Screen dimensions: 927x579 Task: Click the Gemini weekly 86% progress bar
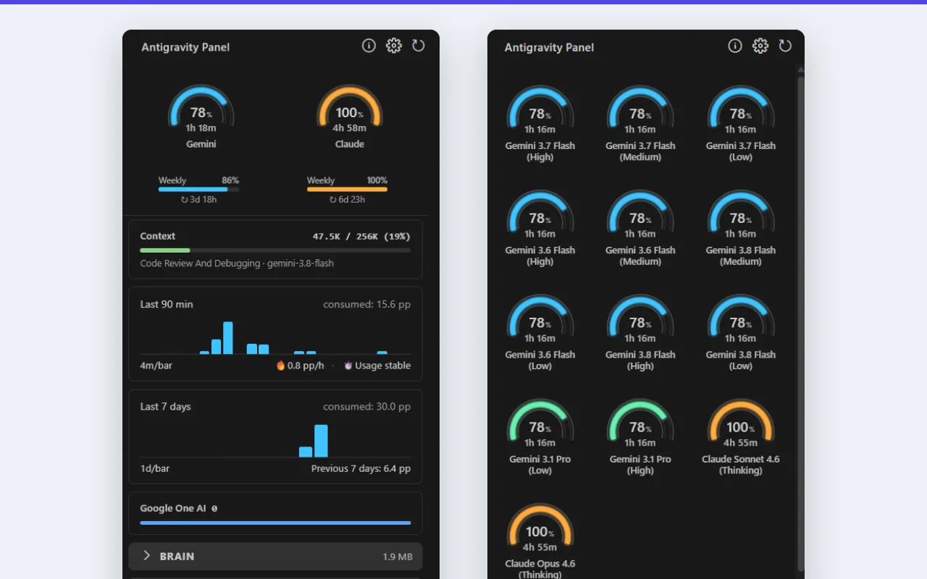coord(198,190)
